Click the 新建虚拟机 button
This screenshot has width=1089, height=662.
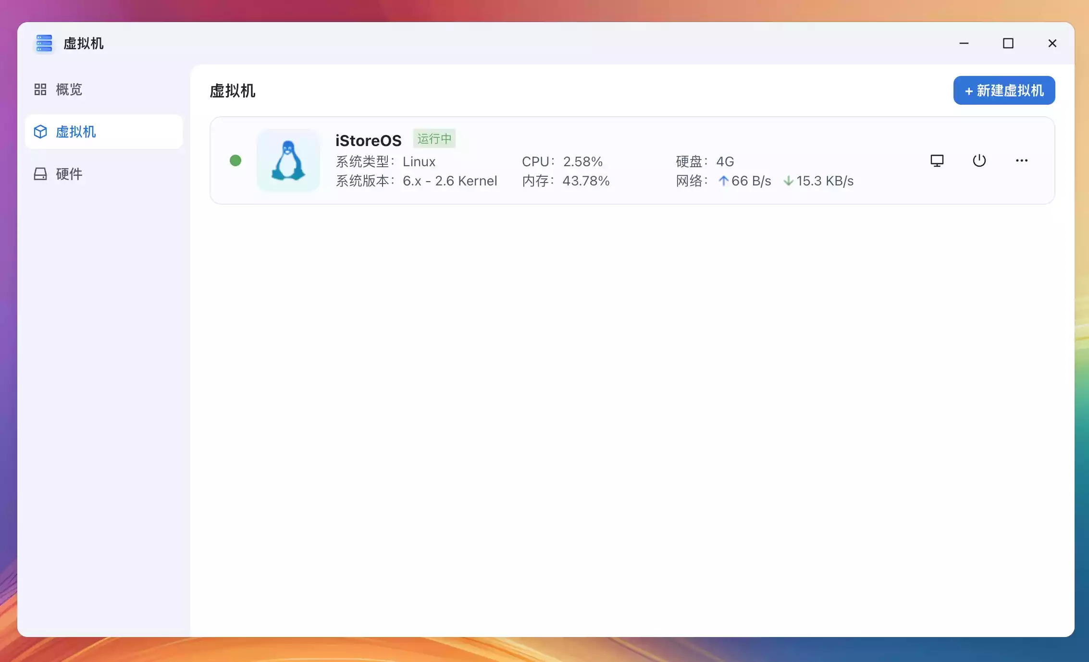pyautogui.click(x=1004, y=90)
